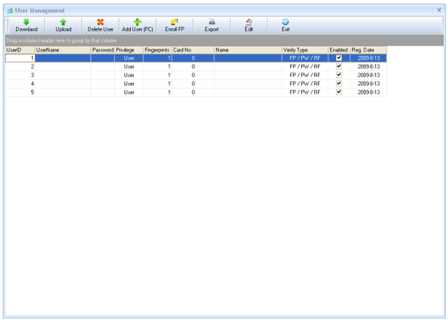Click the Upload green arrow icon

pos(63,22)
